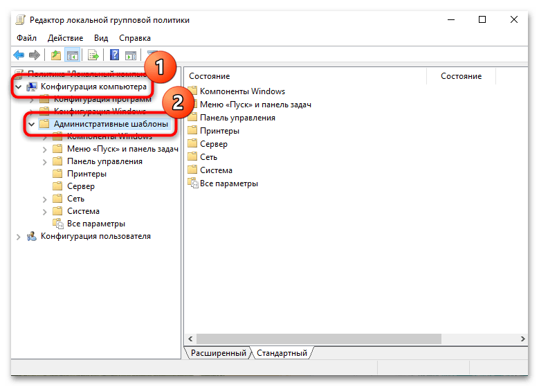Select Все параметры in the tree
The height and width of the screenshot is (387, 539).
pyautogui.click(x=96, y=224)
